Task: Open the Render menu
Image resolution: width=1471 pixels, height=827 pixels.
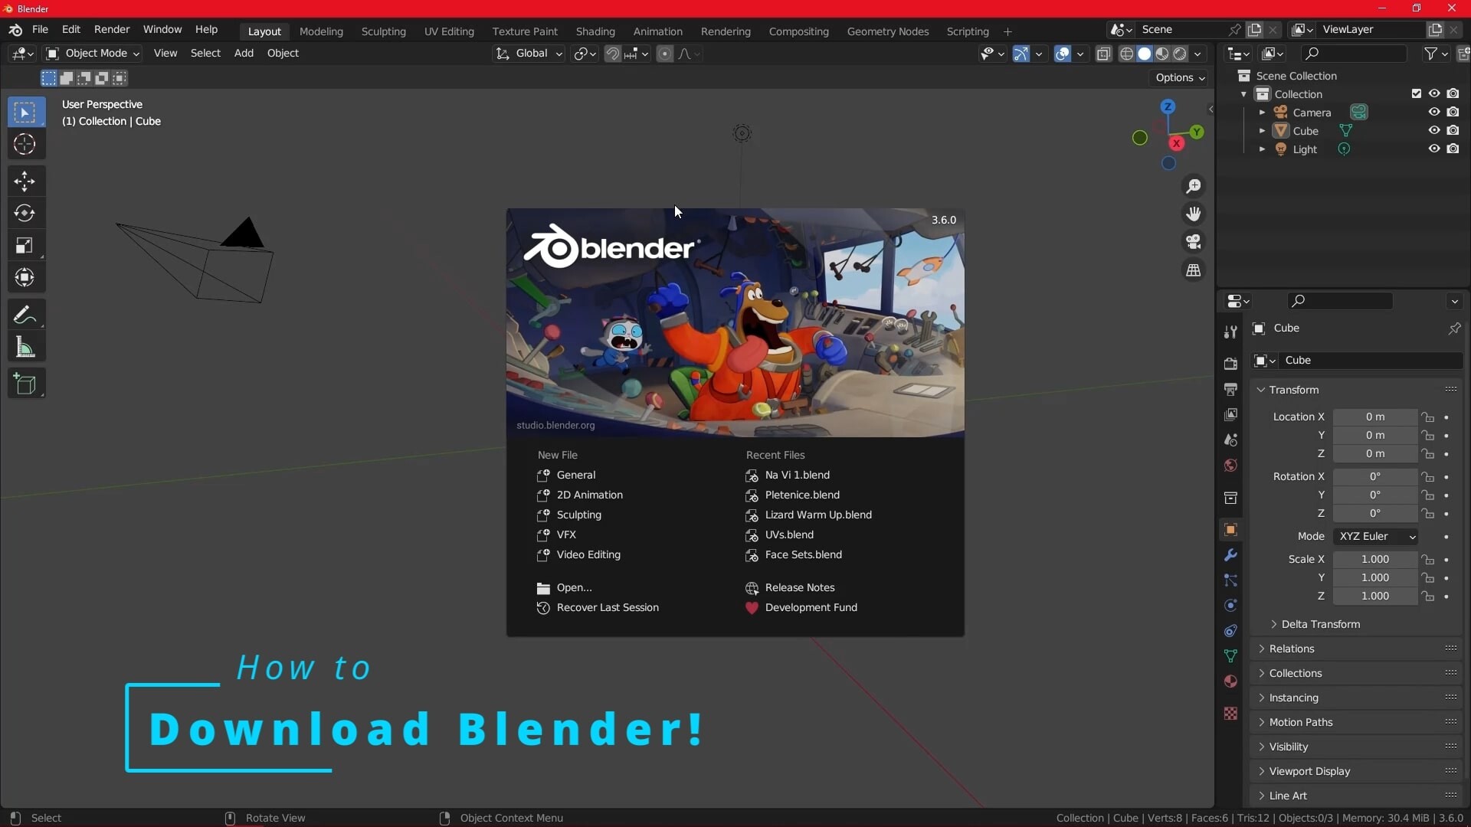Action: 112,29
